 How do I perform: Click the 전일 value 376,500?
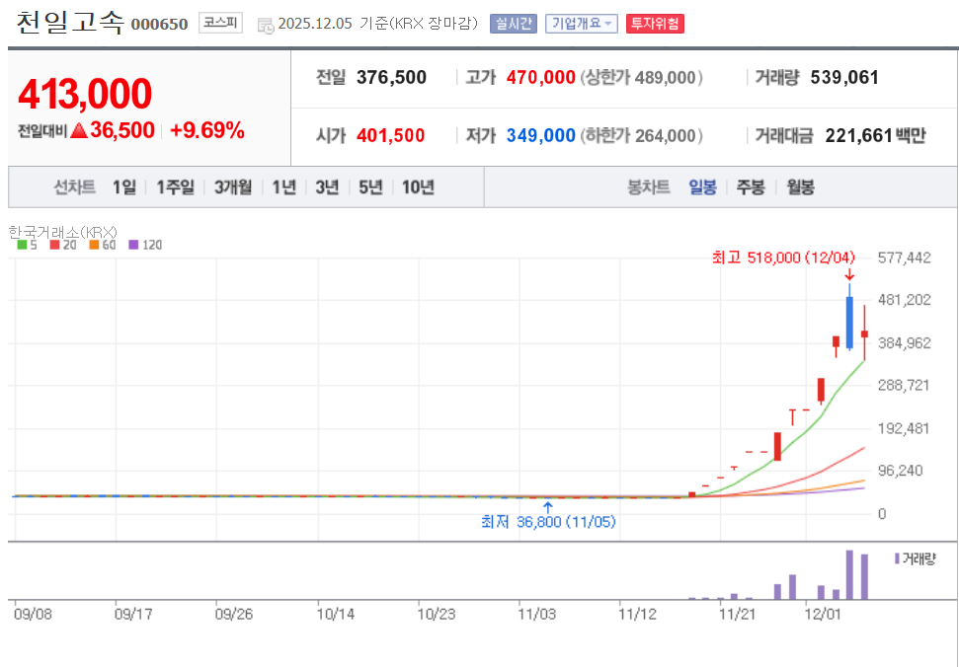tap(391, 78)
